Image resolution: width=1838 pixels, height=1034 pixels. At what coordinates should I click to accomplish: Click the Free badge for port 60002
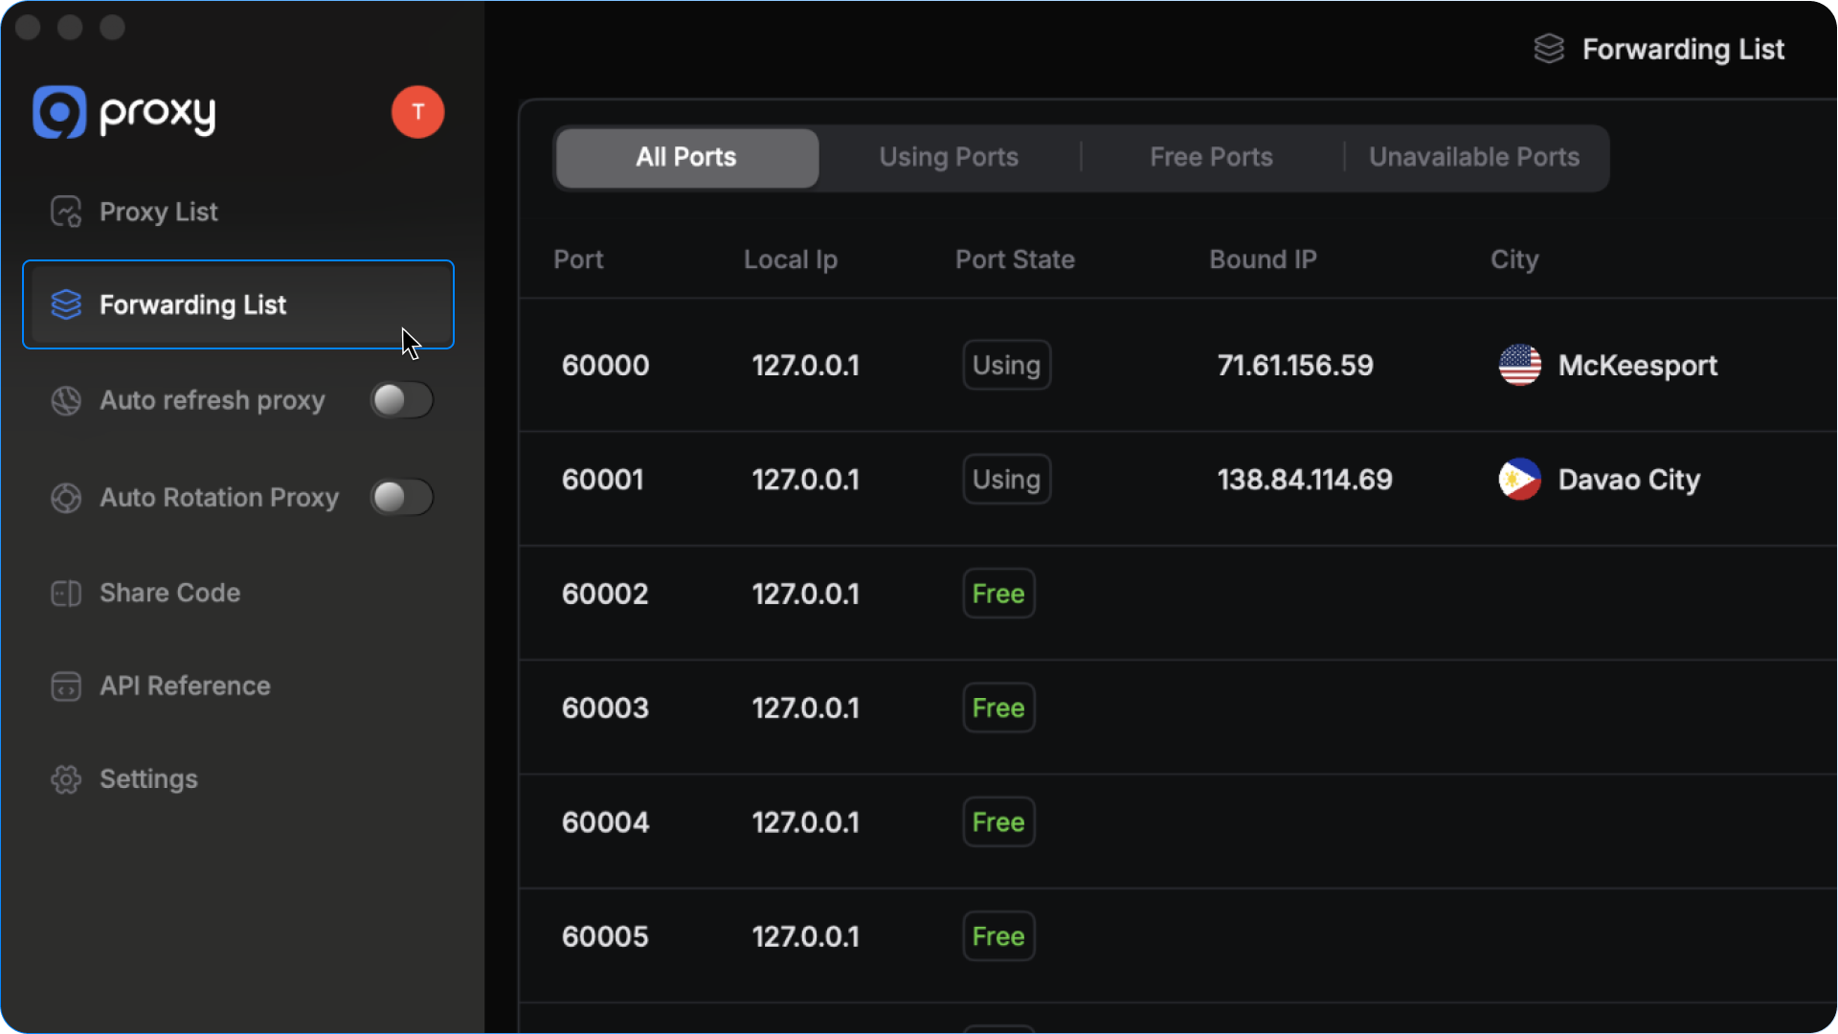(x=998, y=594)
